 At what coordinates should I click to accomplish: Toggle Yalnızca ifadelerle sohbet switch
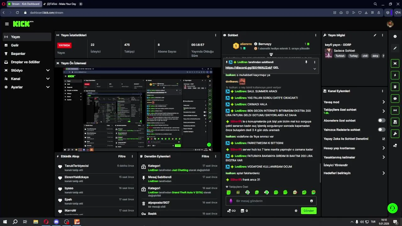[x=382, y=130]
